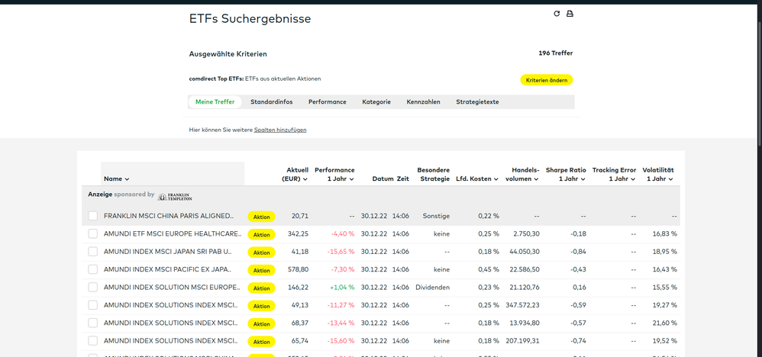This screenshot has width=762, height=357.
Task: Expand the Handelsvolumen column sort arrow
Action: 536,179
